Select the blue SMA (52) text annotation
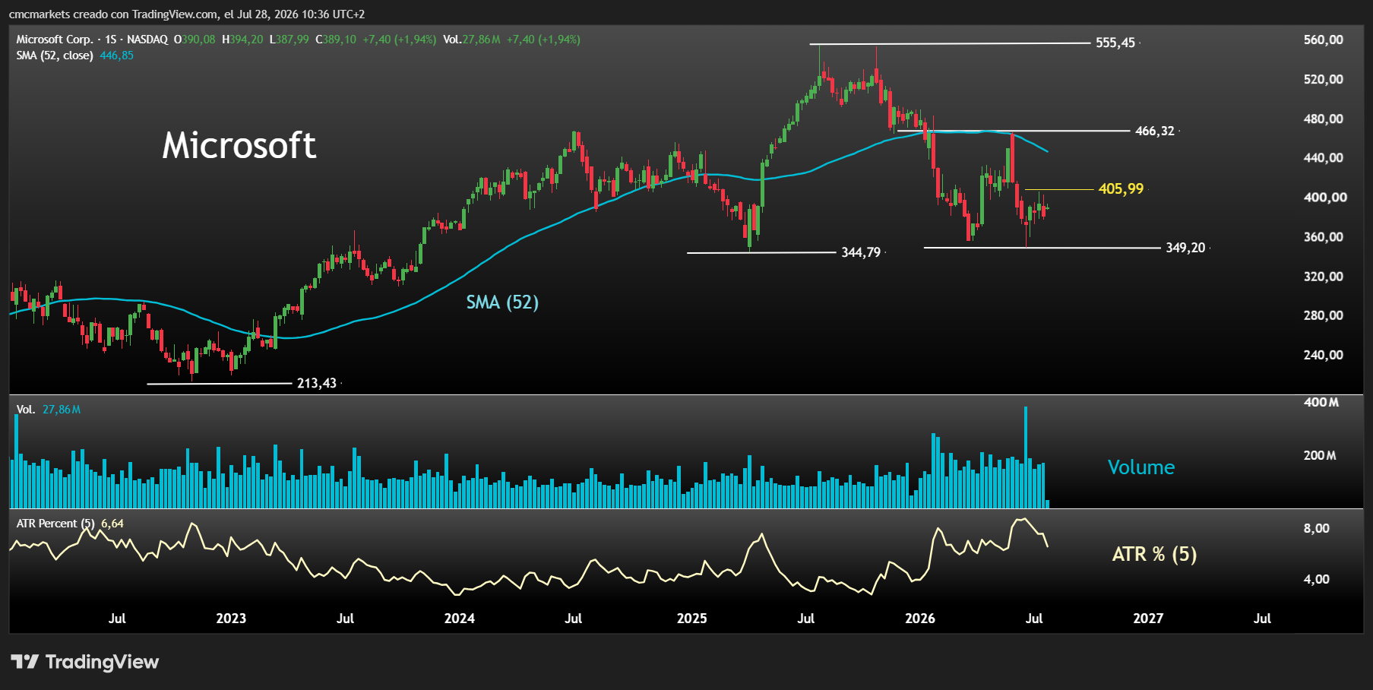The height and width of the screenshot is (690, 1373). point(502,302)
